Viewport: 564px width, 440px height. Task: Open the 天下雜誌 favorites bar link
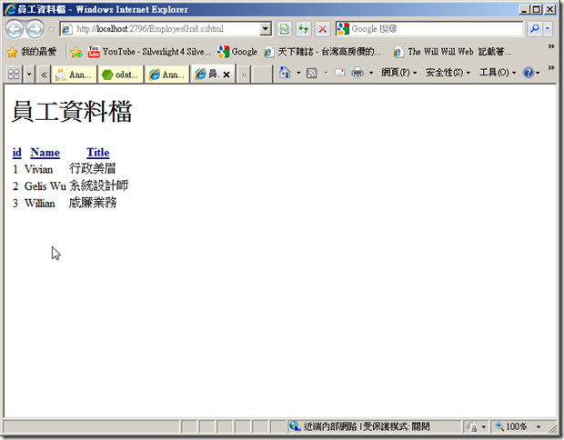(x=322, y=52)
